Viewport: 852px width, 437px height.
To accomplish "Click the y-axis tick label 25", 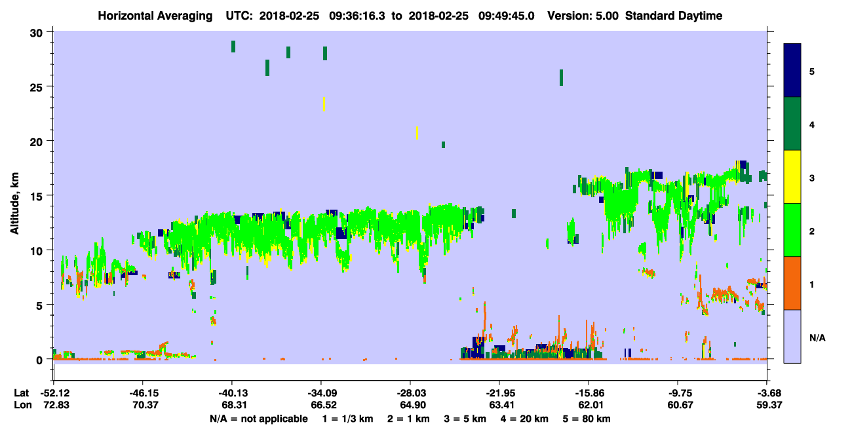I will tap(38, 87).
